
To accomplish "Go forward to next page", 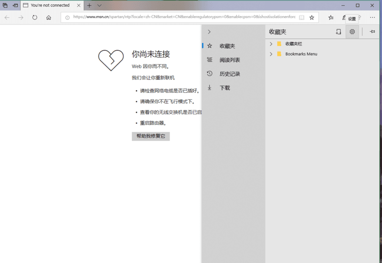I will tap(21, 17).
